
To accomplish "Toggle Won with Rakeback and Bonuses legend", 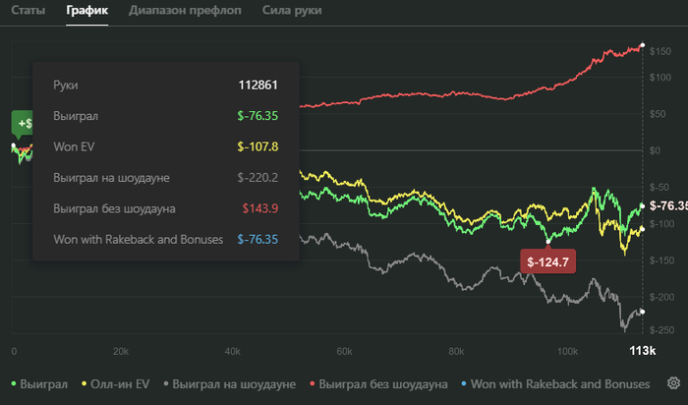I will click(555, 384).
